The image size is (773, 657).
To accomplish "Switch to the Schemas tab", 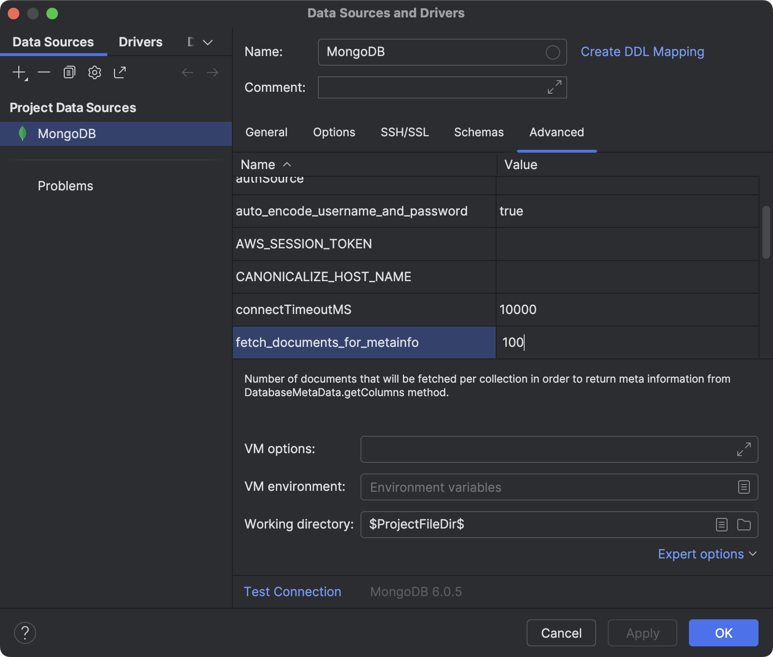I will (478, 132).
